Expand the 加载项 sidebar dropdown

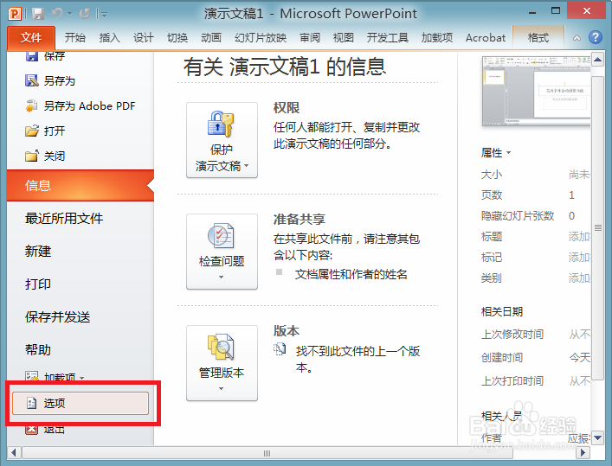point(55,377)
